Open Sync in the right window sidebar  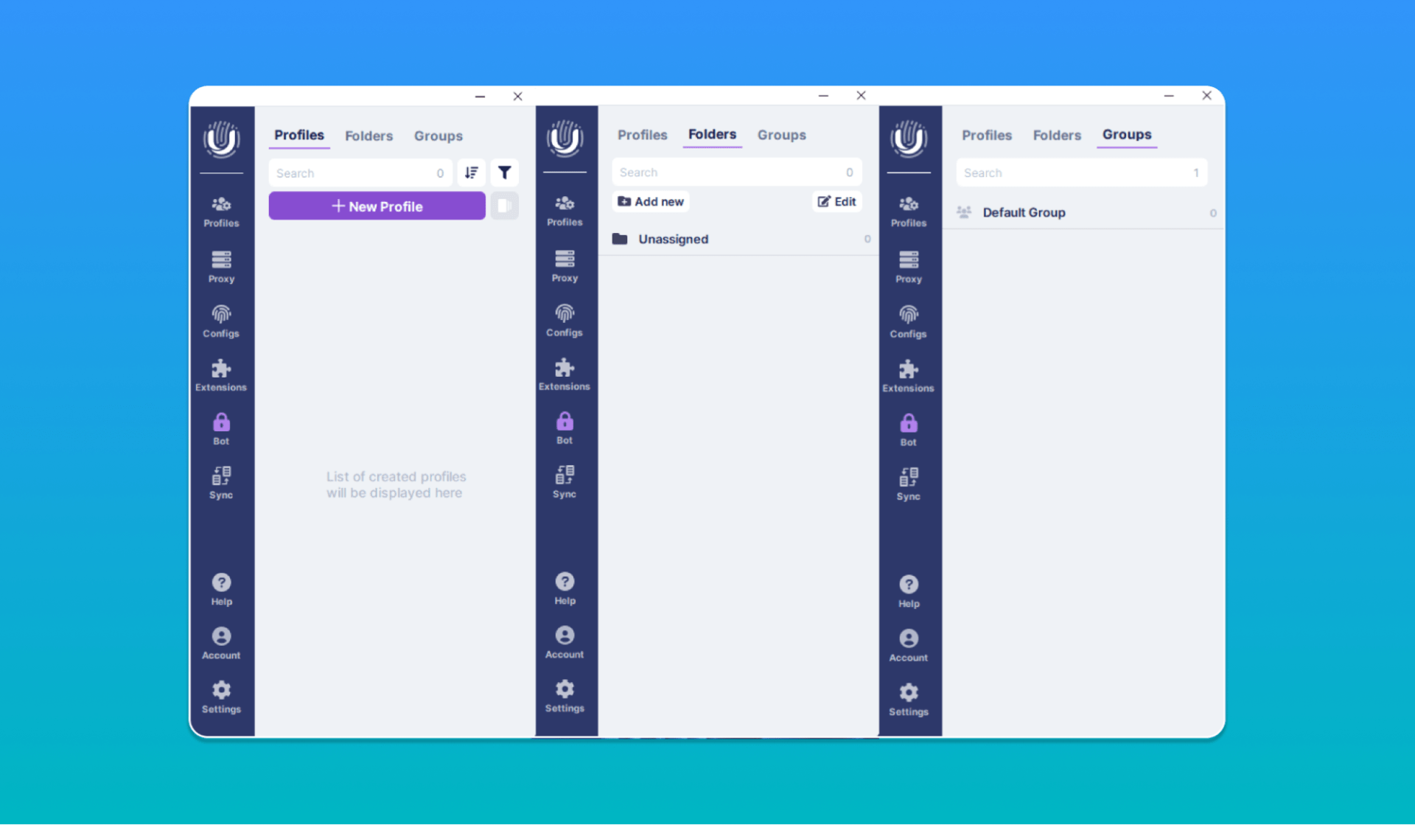908,484
